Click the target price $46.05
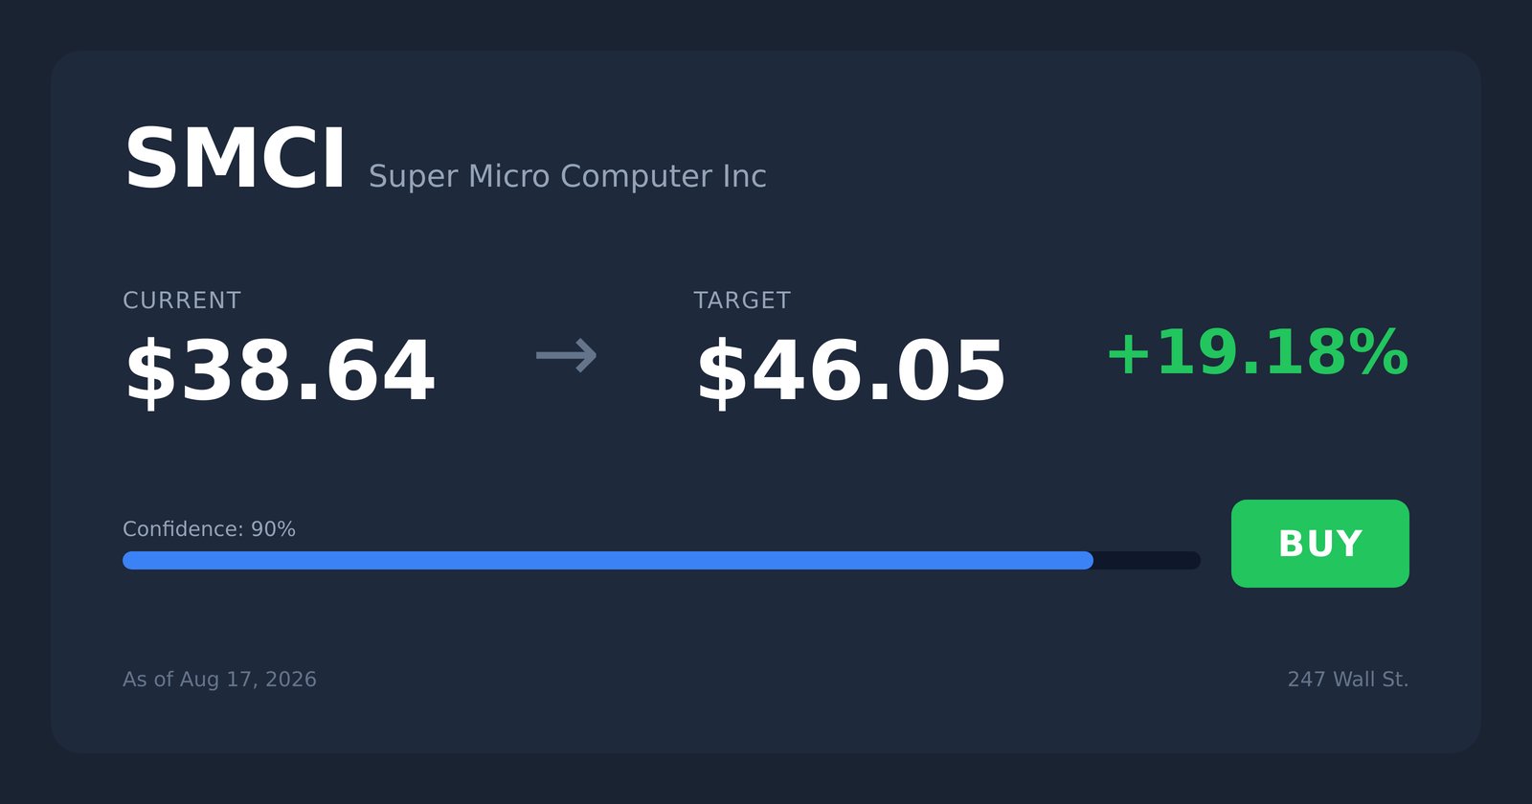 click(x=850, y=371)
